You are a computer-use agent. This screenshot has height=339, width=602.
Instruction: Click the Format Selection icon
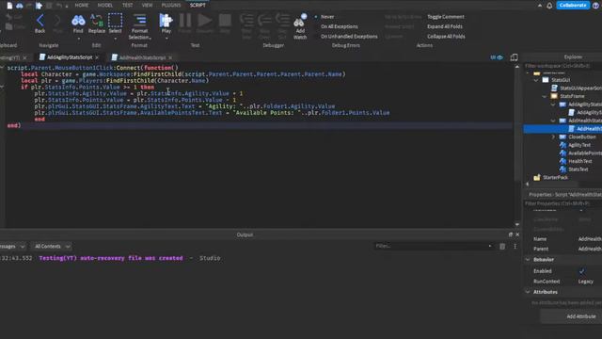(139, 21)
